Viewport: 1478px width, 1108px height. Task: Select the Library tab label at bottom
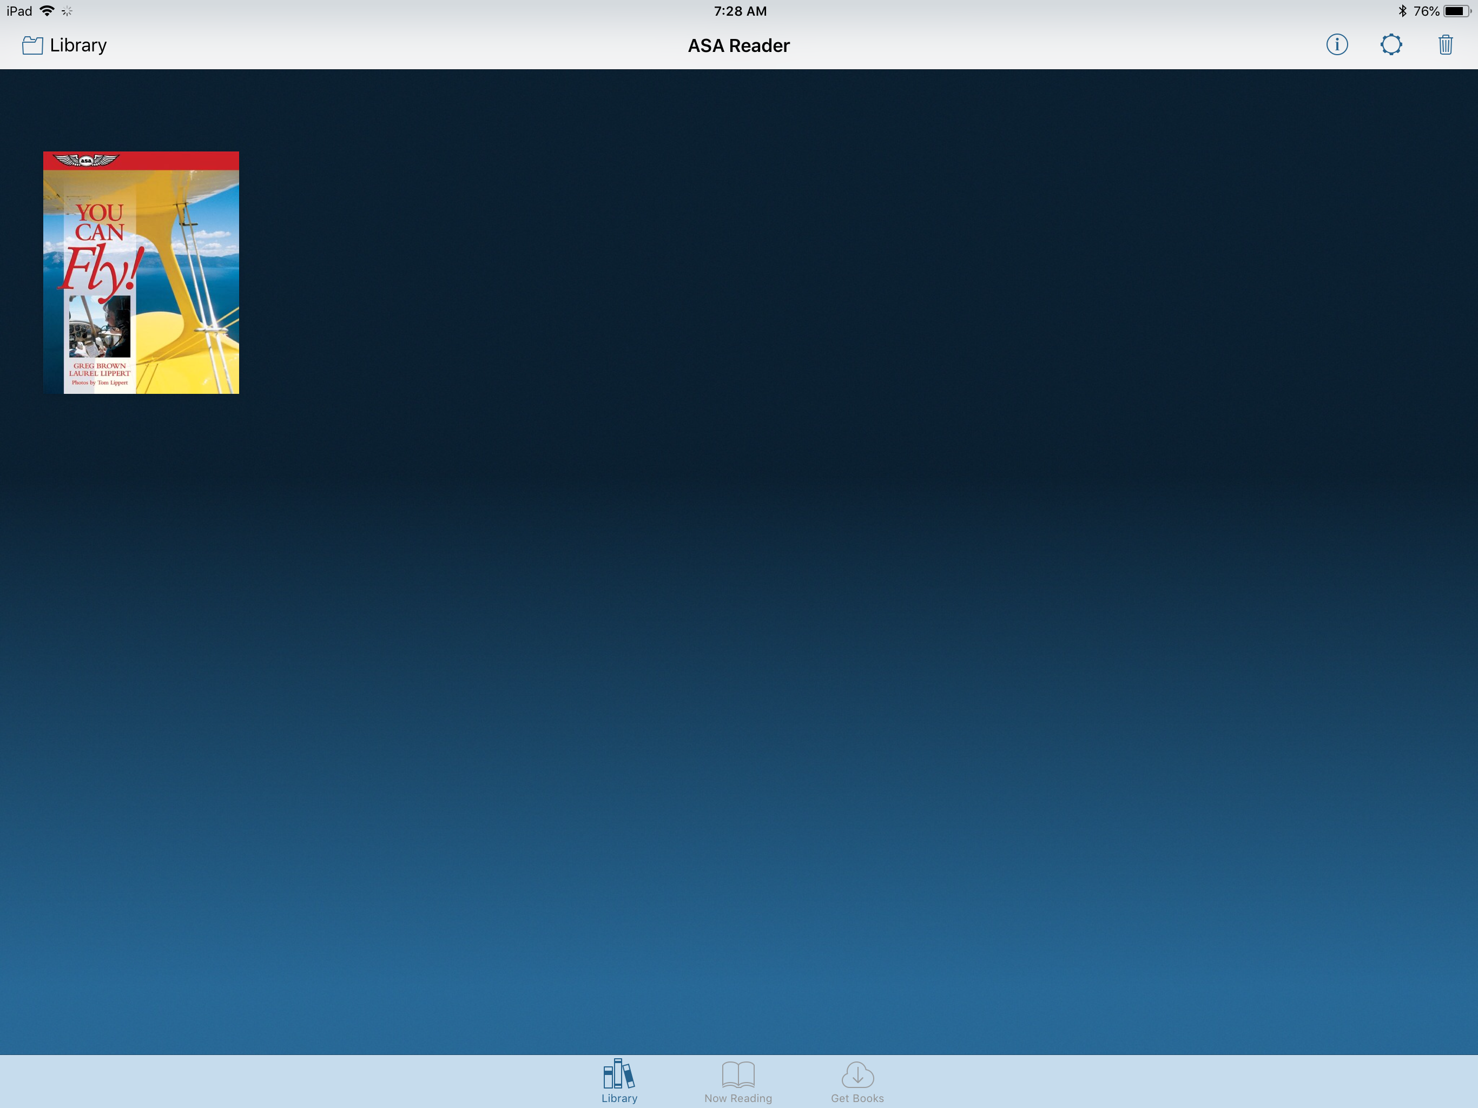coord(619,1098)
